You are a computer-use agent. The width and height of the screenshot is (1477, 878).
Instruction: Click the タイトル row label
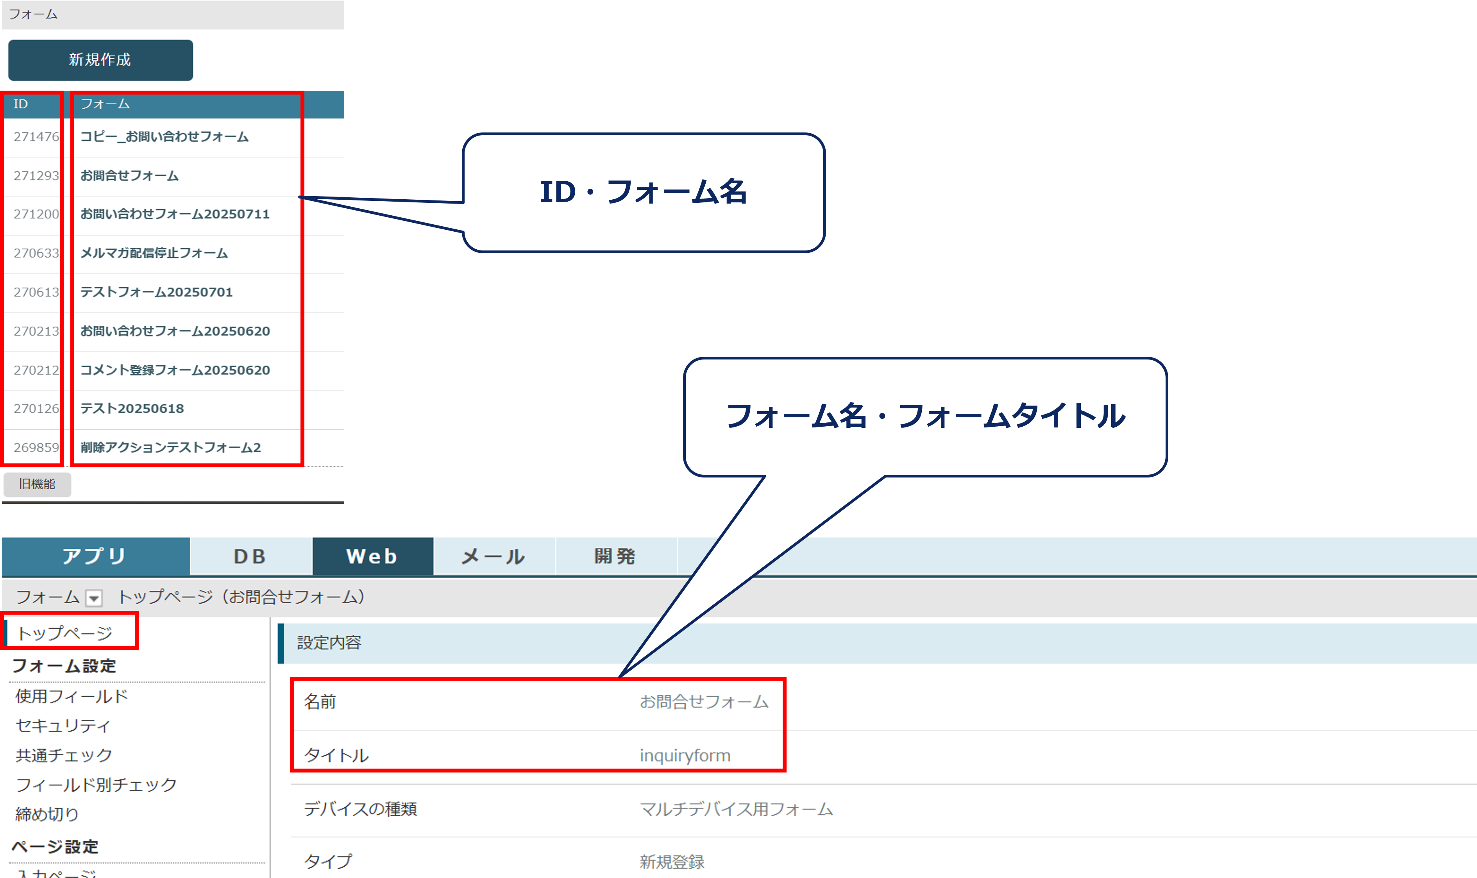point(336,756)
